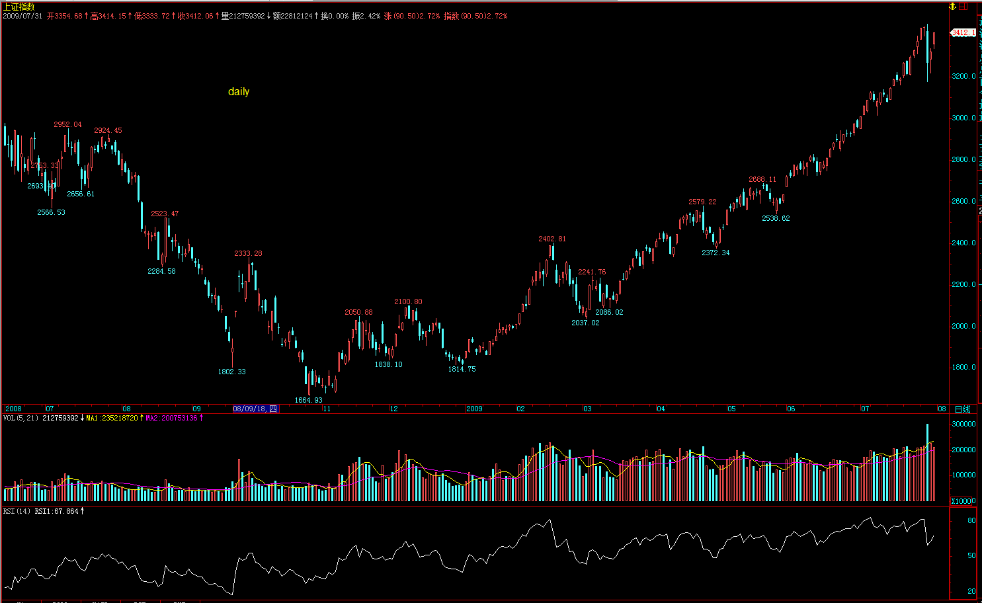Screen dimensions: 982x603
Task: Select the yellow "daily" chart annotation
Action: tap(239, 92)
